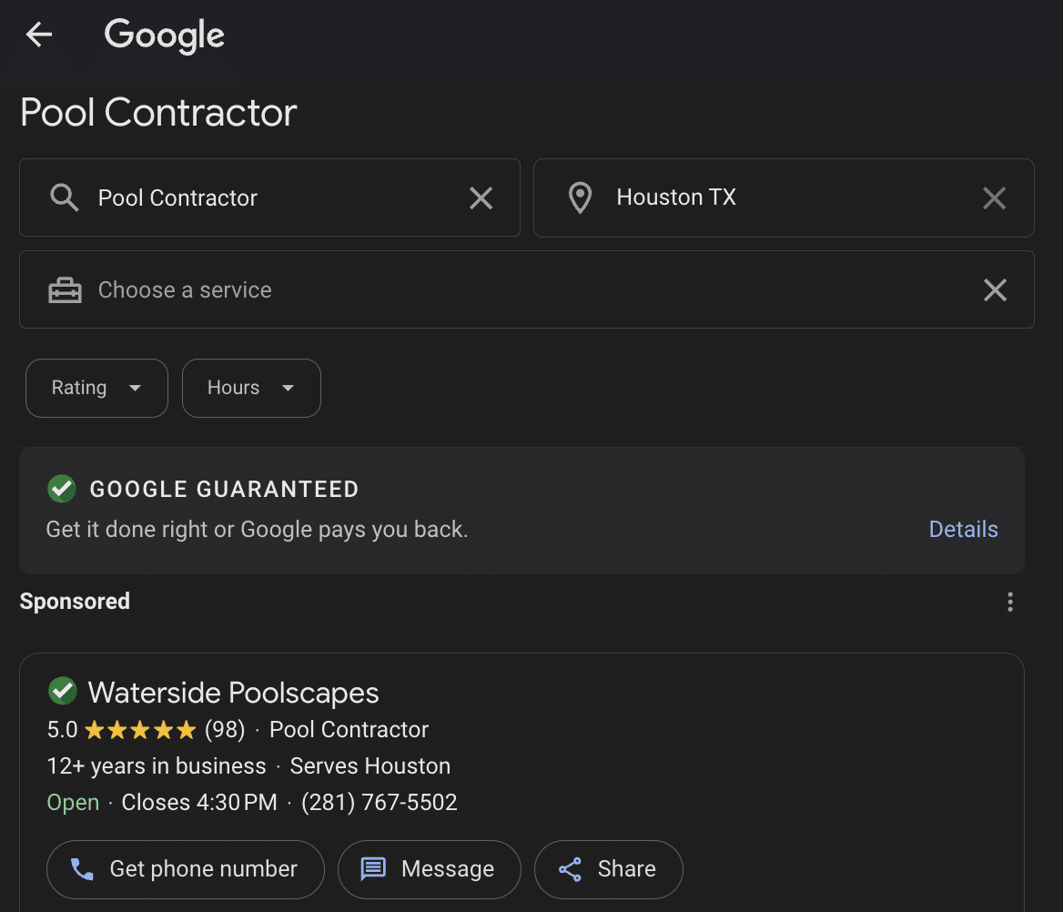Viewport: 1063px width, 912px height.
Task: Go back with the left arrow icon
Action: point(38,35)
